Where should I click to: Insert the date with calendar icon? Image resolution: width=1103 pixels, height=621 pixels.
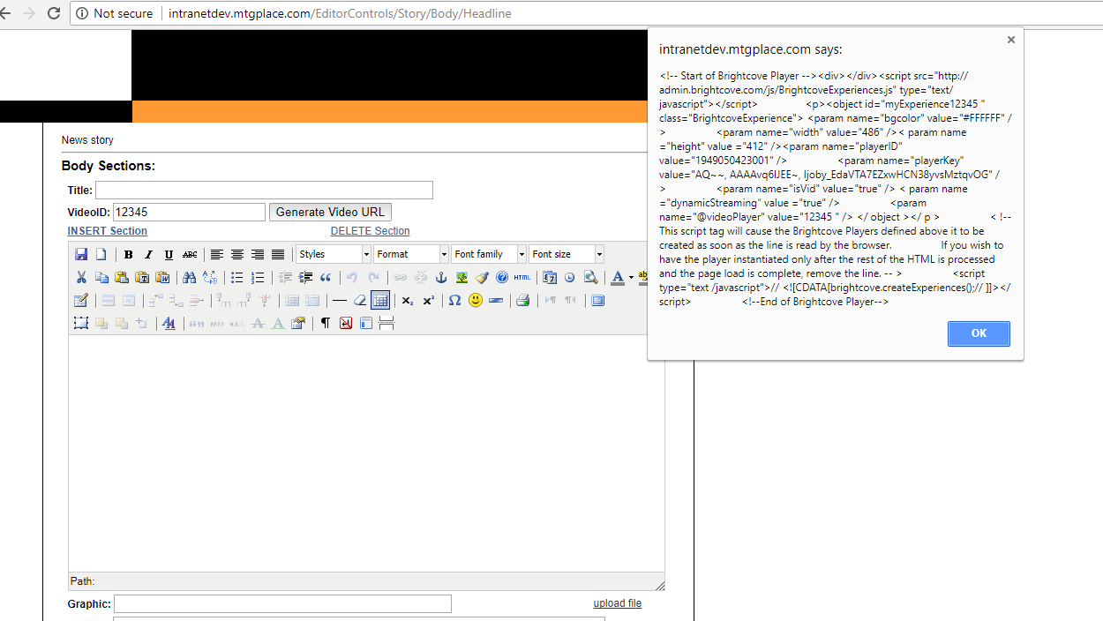[550, 277]
